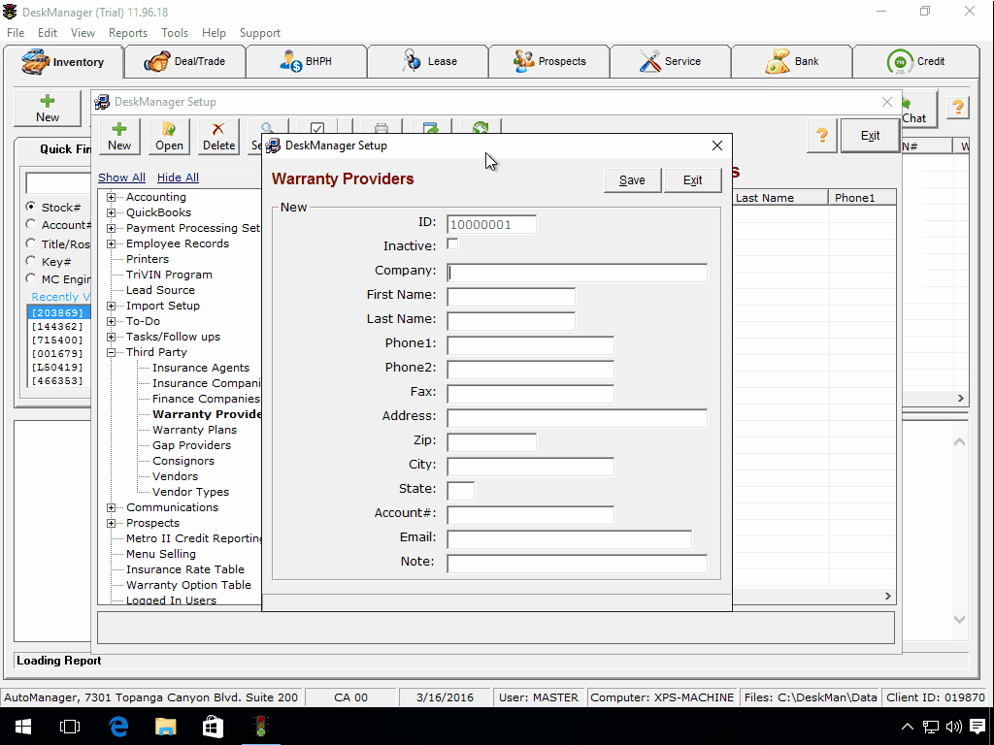Select Vendors in tree
The image size is (994, 745).
tap(175, 476)
